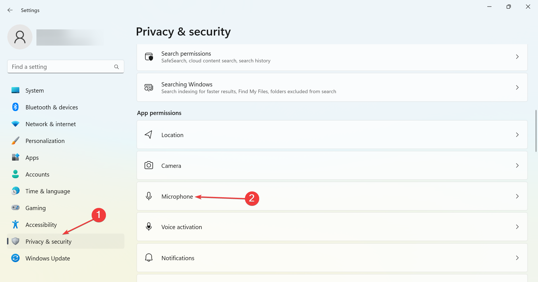538x282 pixels.
Task: Click the search magnifier icon in Find a setting
Action: click(117, 67)
